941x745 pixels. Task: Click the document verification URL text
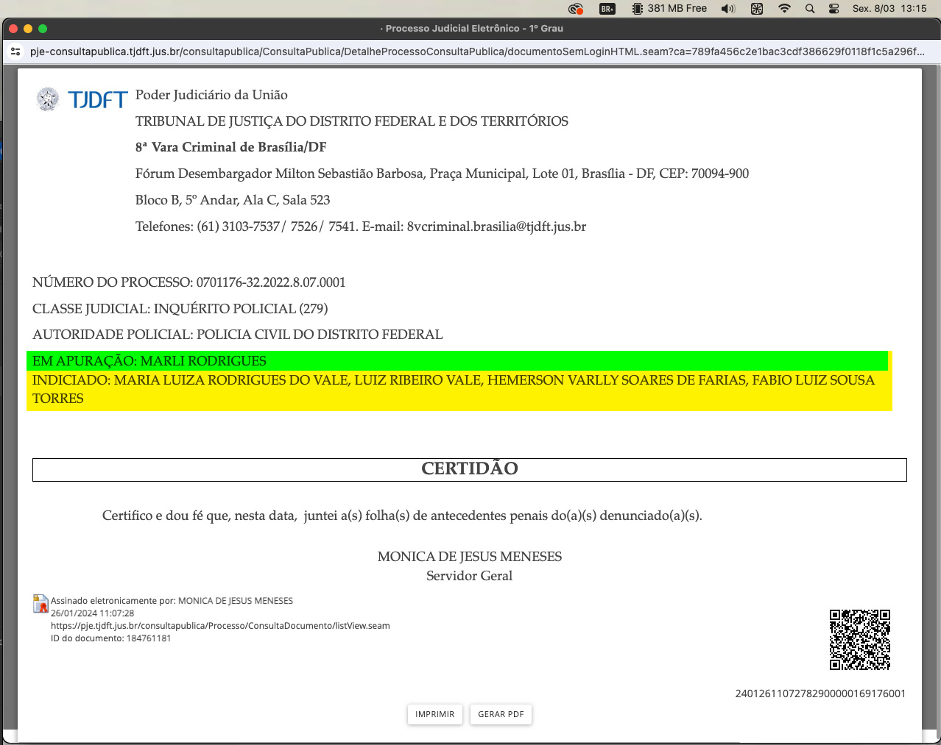pos(220,626)
